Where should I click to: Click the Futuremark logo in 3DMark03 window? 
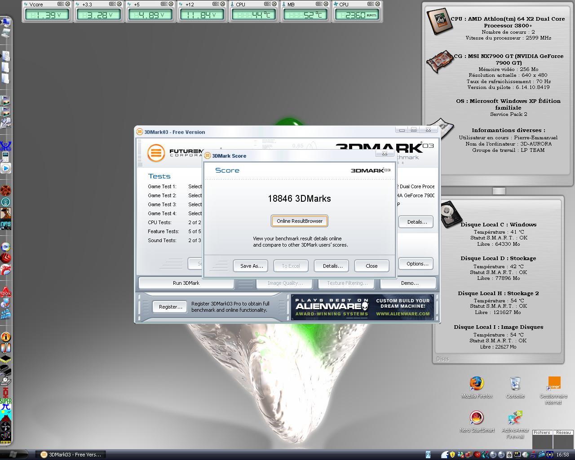click(x=156, y=153)
